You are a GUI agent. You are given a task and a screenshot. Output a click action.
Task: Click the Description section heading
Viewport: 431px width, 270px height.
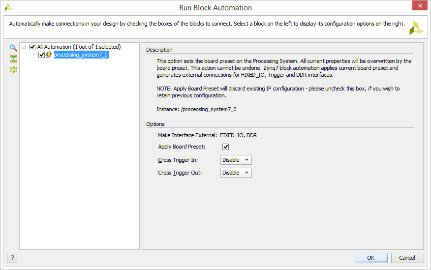coord(159,50)
